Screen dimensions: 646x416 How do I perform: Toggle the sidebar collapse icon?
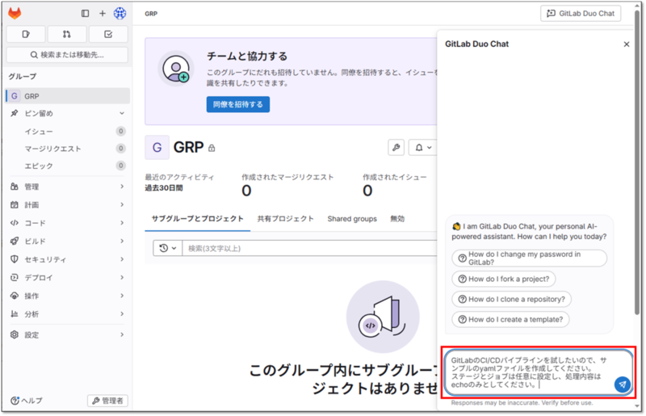(x=86, y=13)
